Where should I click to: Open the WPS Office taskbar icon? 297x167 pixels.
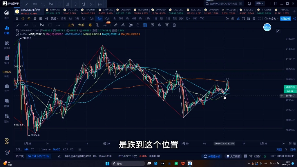pos(183,164)
